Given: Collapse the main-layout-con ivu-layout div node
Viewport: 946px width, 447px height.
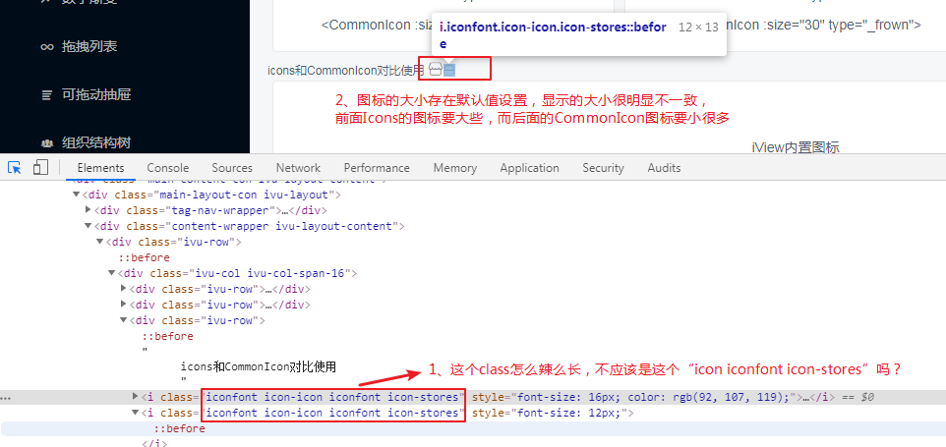Looking at the screenshot, I should pos(76,195).
